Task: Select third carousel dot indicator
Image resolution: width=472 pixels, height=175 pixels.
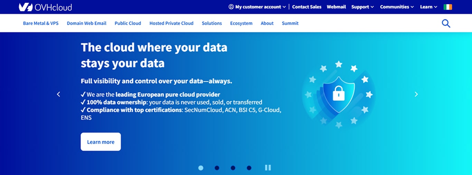Action: 233,168
